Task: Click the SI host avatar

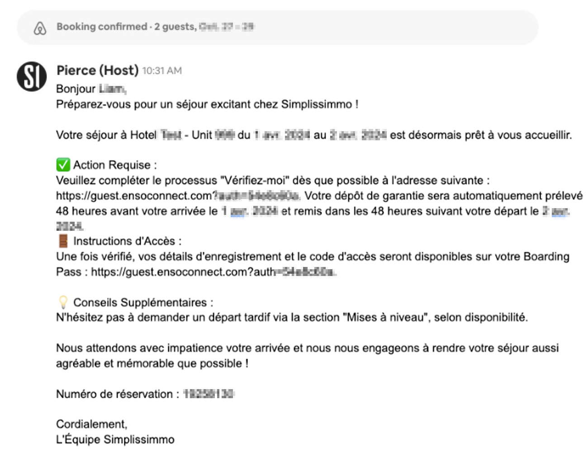Action: point(32,76)
